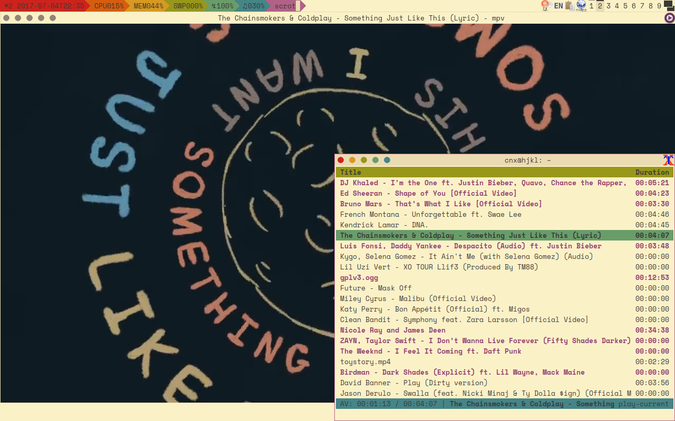The height and width of the screenshot is (421, 675).
Task: Click the date and time widget in the top bar
Action: pos(44,6)
